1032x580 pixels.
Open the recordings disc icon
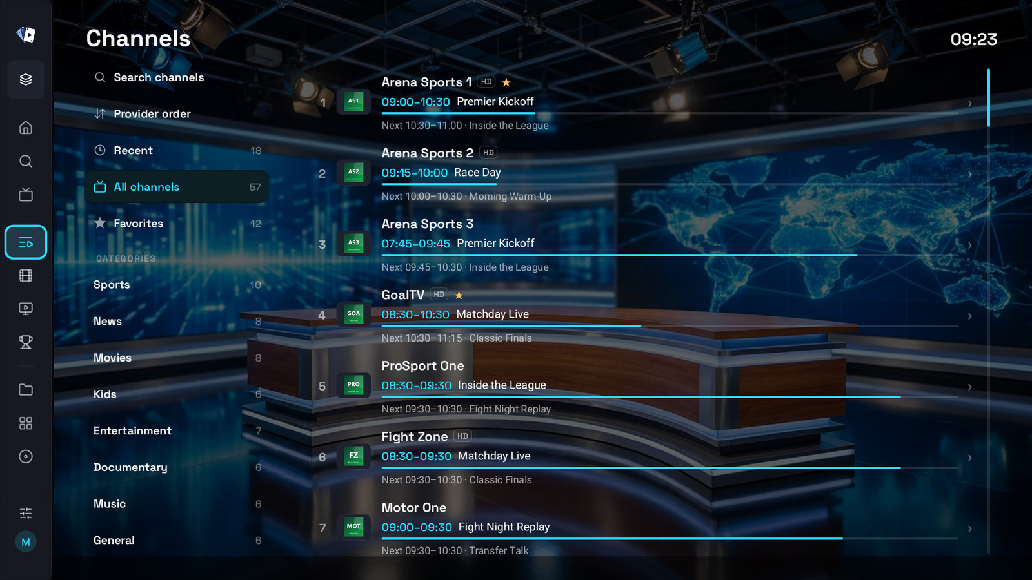[x=26, y=457]
